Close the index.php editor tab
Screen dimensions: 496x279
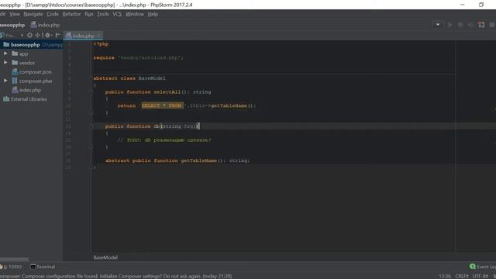pyautogui.click(x=99, y=36)
